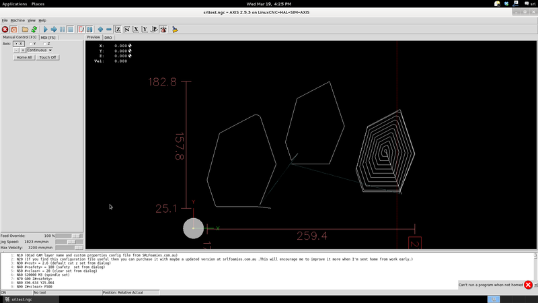The height and width of the screenshot is (303, 538).
Task: Toggle optional pause icon
Action: pos(89,30)
